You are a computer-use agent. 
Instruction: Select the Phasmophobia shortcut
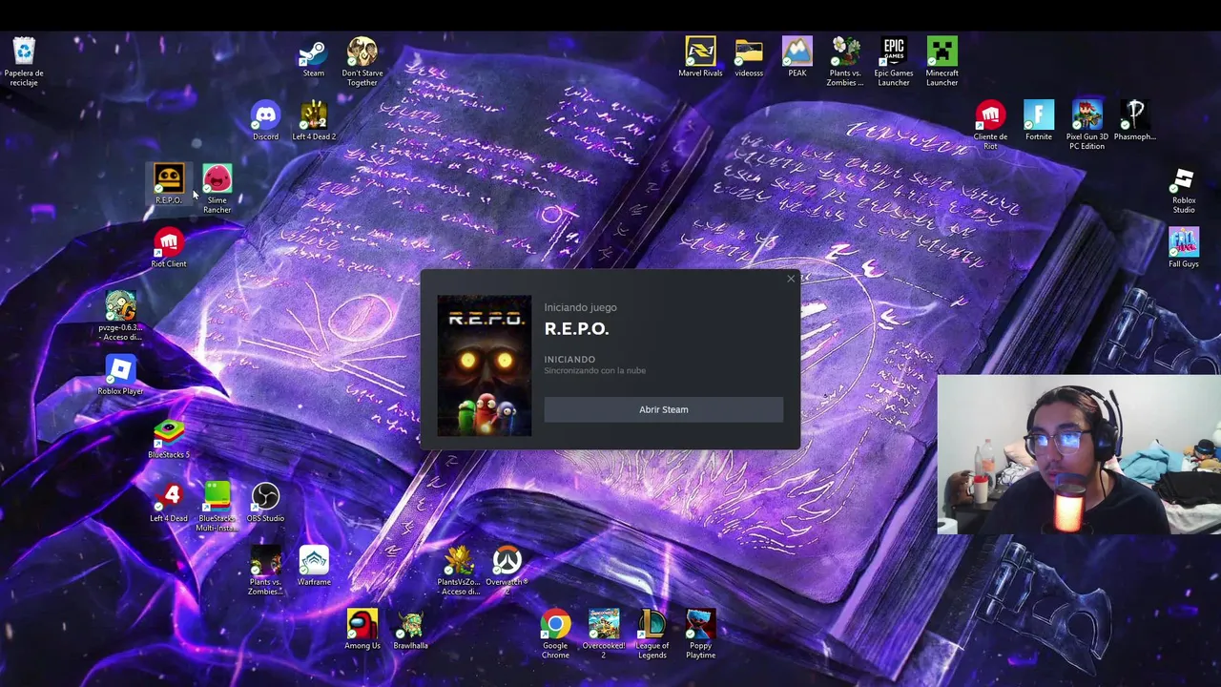1134,121
